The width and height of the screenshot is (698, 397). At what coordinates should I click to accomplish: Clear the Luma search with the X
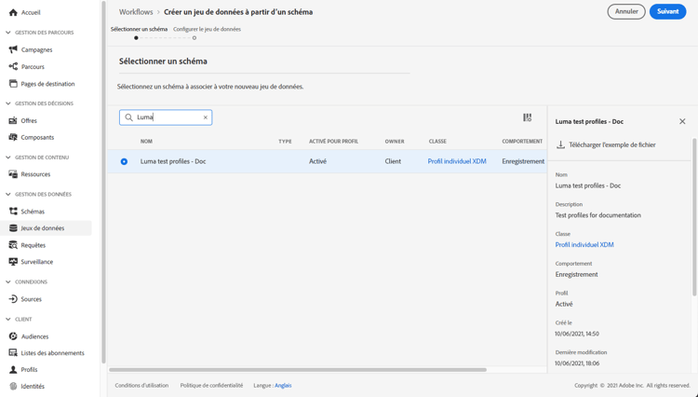tap(206, 117)
